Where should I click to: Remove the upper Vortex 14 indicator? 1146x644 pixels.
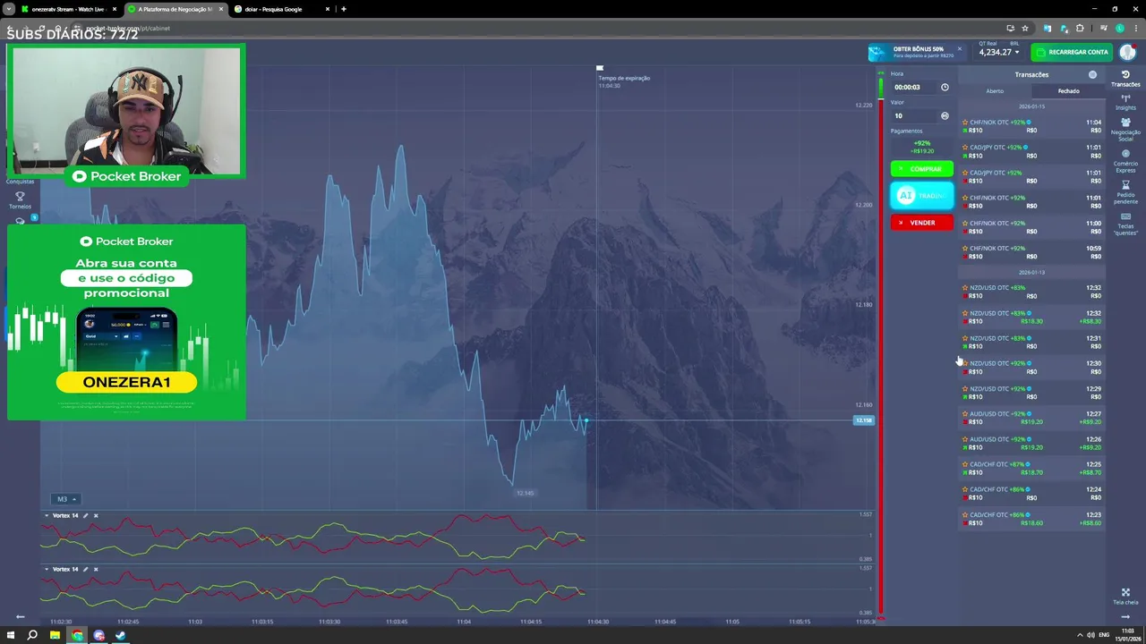click(96, 515)
